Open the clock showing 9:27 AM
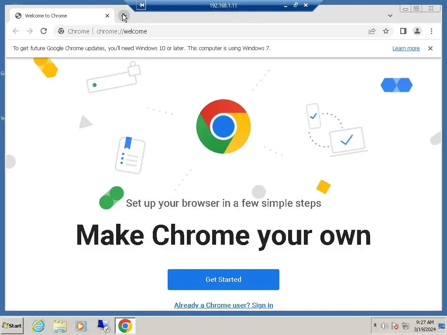This screenshot has width=447, height=335. (425, 325)
